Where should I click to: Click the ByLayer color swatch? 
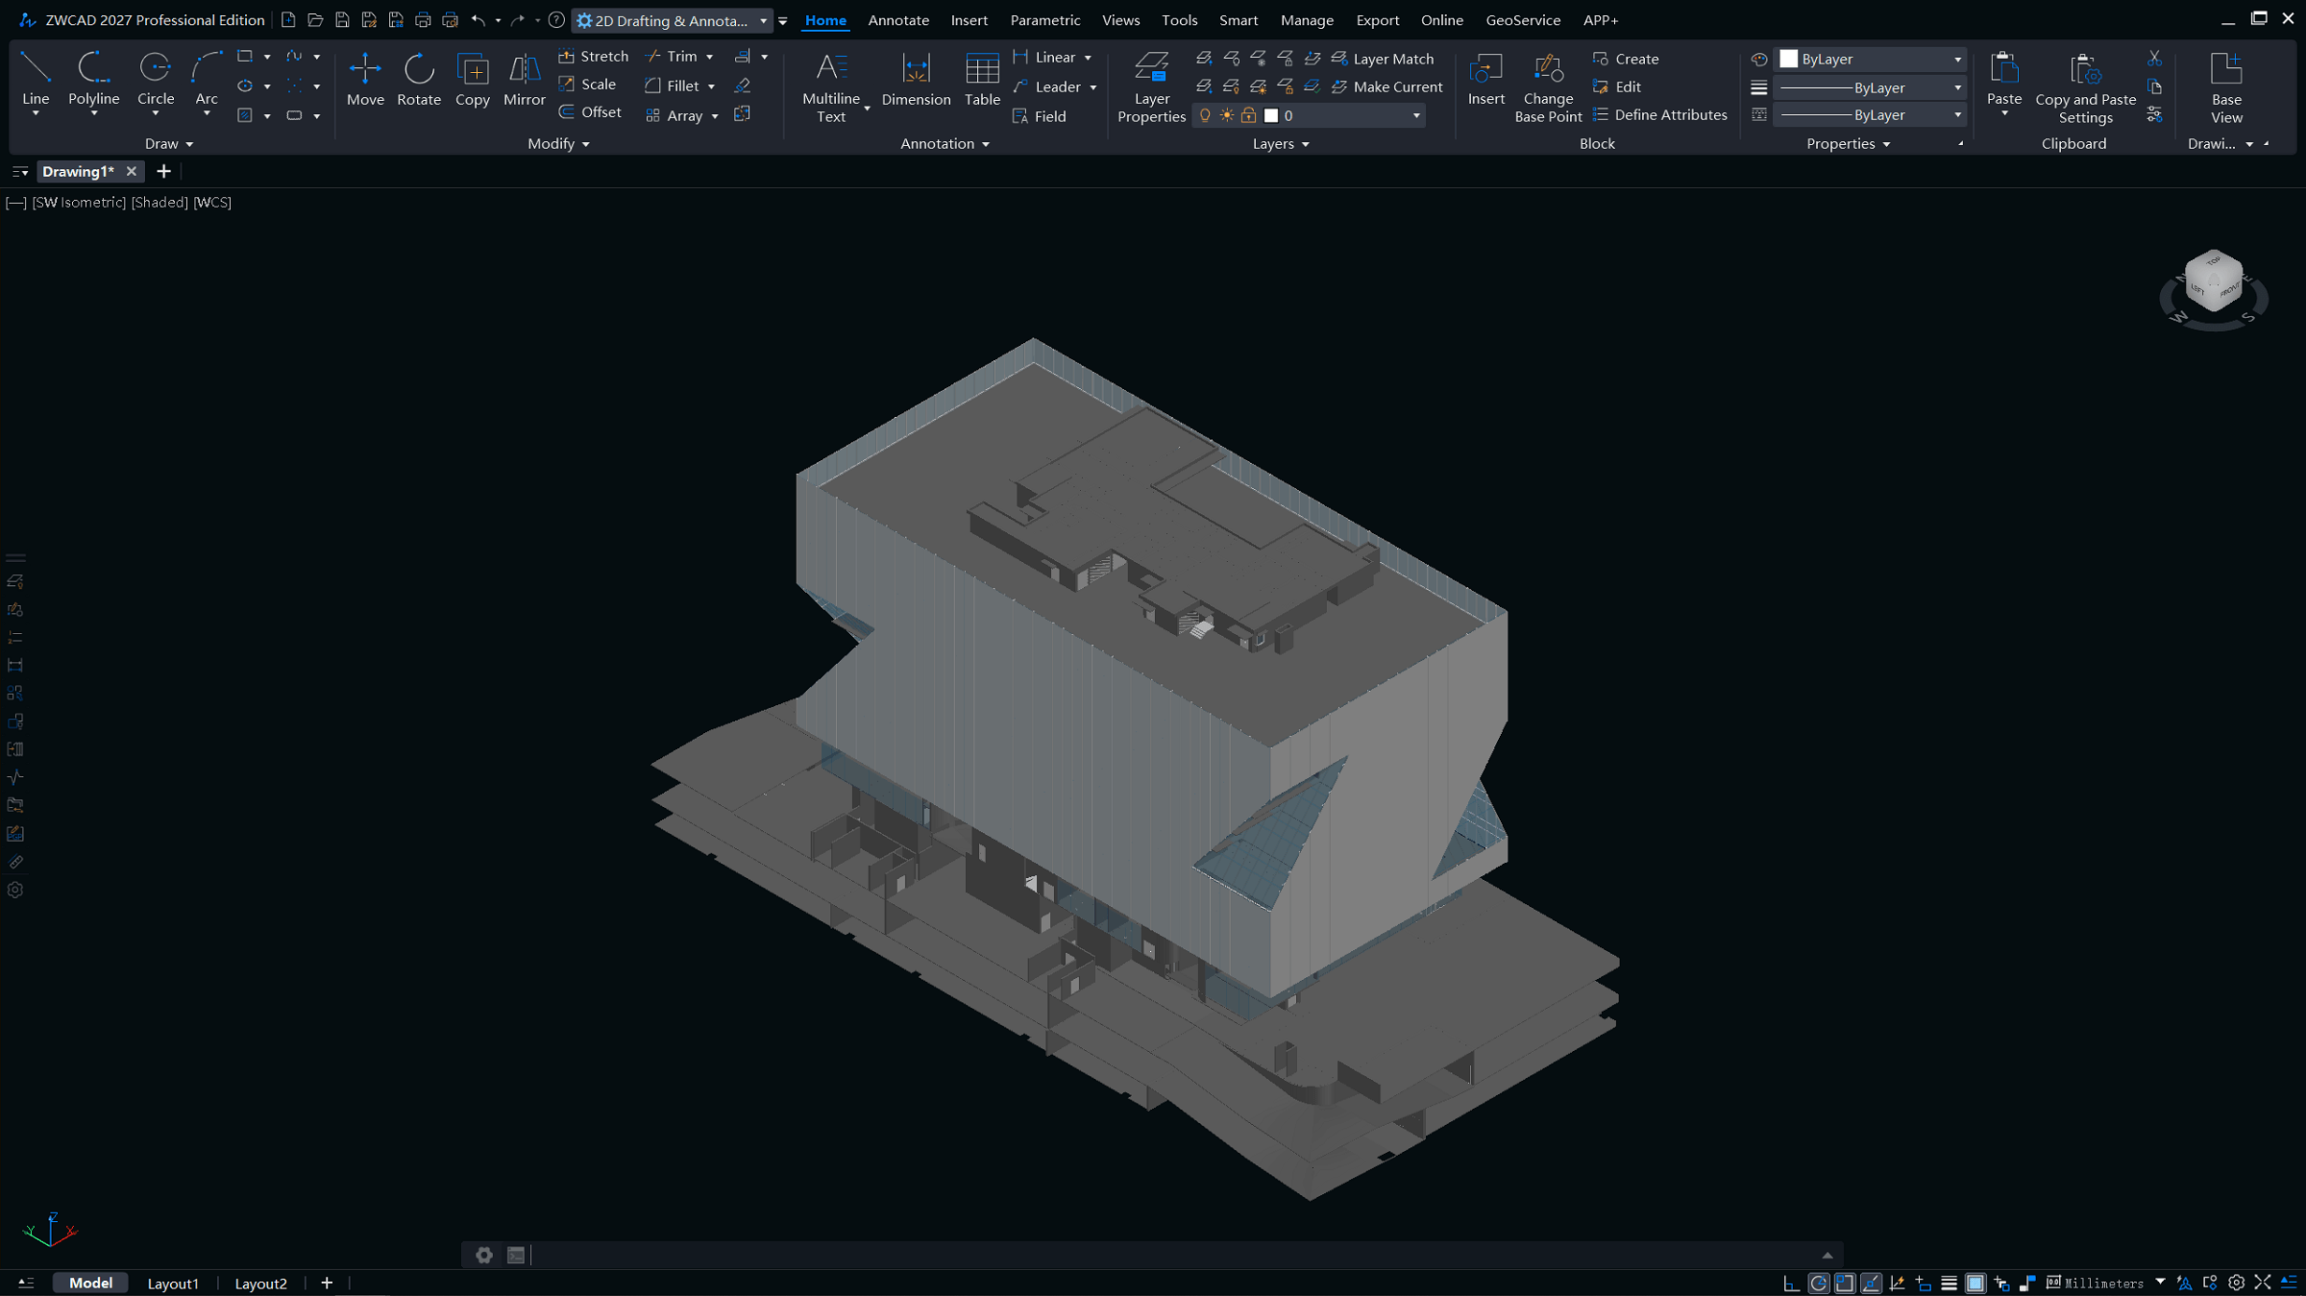click(x=1788, y=59)
